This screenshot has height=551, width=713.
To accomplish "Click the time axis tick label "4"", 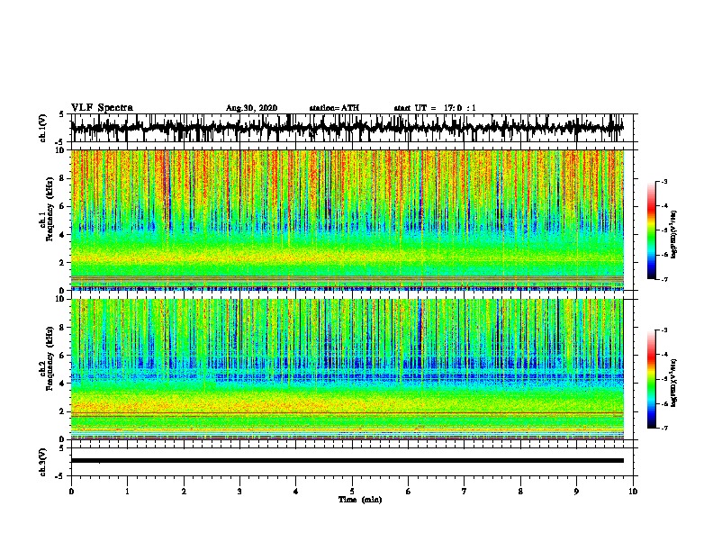I will [x=296, y=492].
